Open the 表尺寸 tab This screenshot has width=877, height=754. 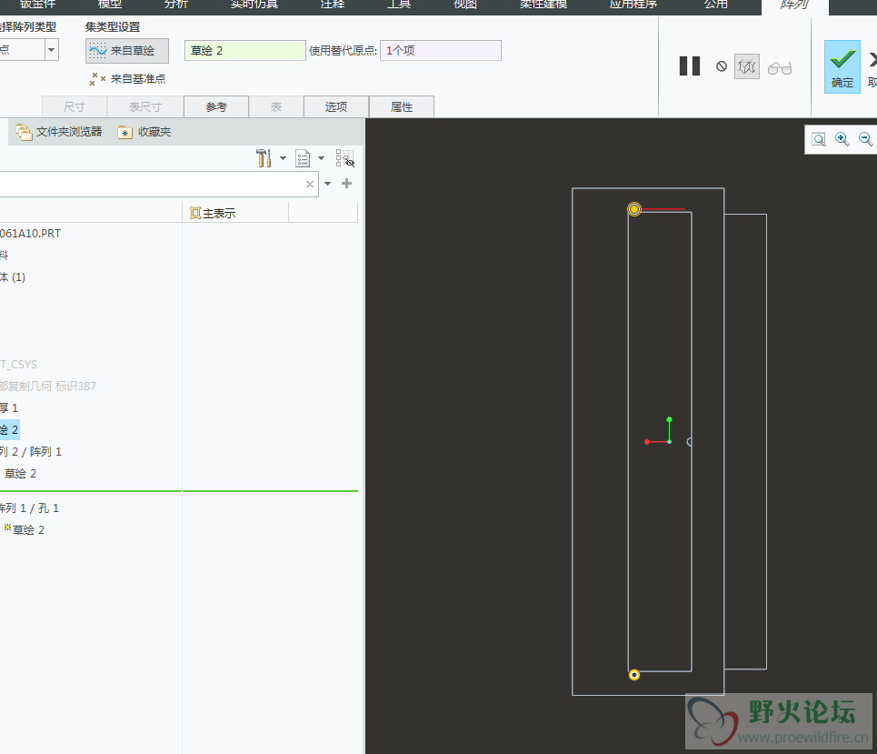[x=145, y=106]
